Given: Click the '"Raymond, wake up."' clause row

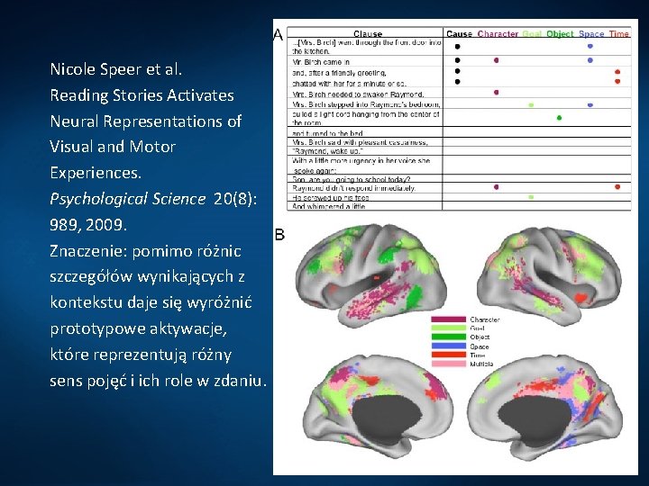Looking at the screenshot, I should pos(459,151).
